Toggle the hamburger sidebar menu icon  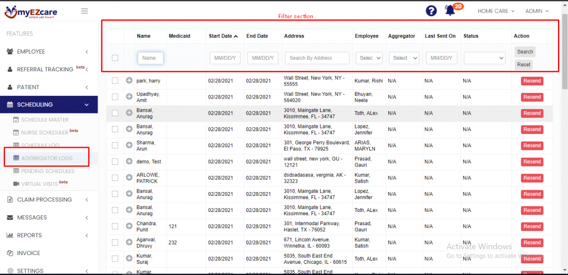pos(84,11)
